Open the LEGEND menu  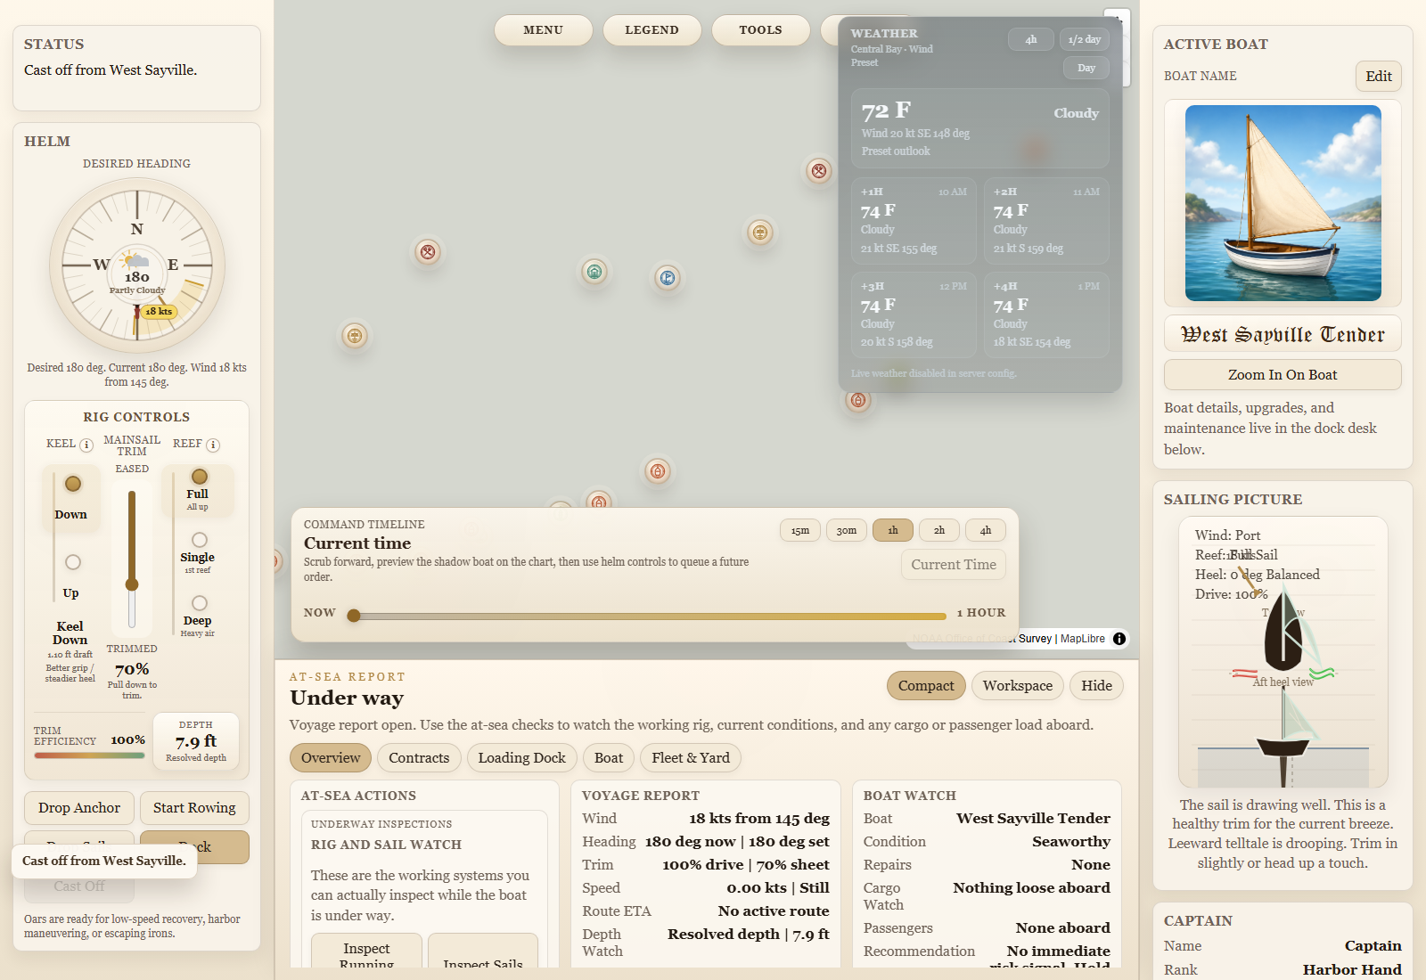(x=652, y=30)
